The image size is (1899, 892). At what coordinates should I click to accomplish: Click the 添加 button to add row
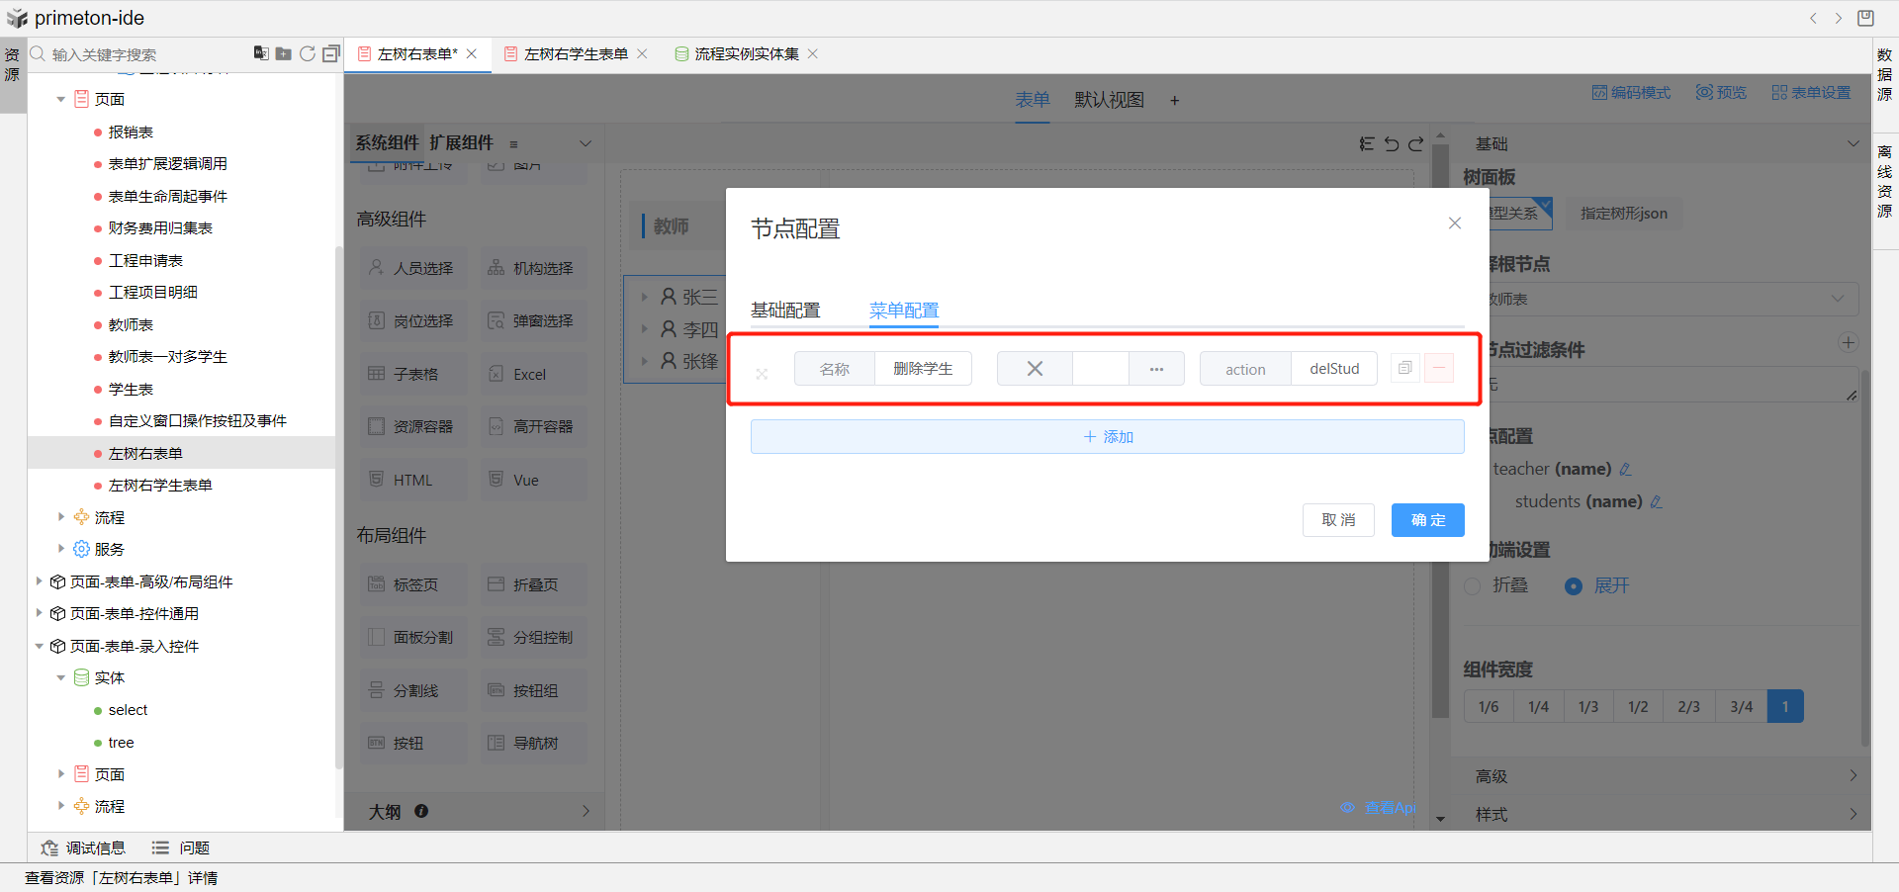[1107, 437]
